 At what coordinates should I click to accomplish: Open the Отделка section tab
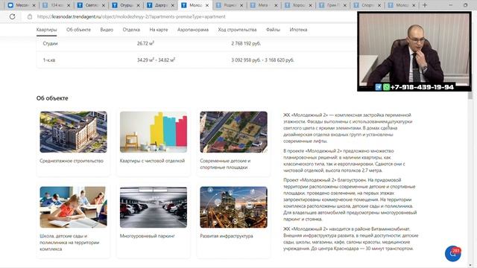tap(131, 30)
